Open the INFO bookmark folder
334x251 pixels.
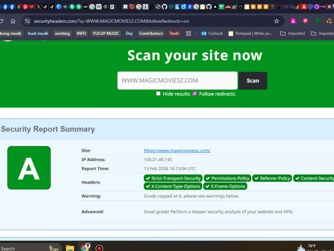(x=81, y=33)
